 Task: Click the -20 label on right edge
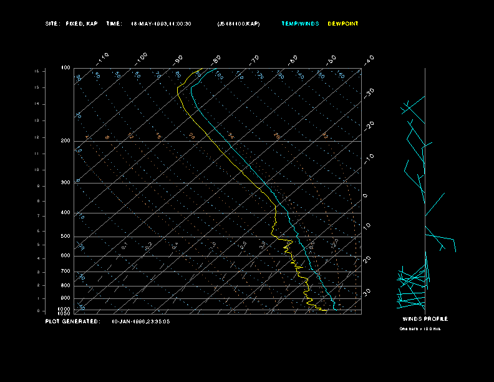(369, 126)
